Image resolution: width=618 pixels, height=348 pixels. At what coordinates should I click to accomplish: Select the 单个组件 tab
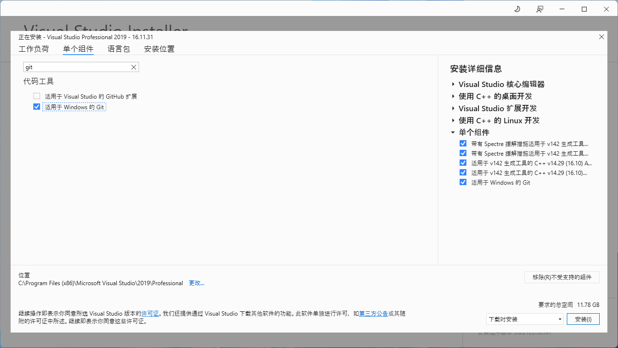click(78, 49)
